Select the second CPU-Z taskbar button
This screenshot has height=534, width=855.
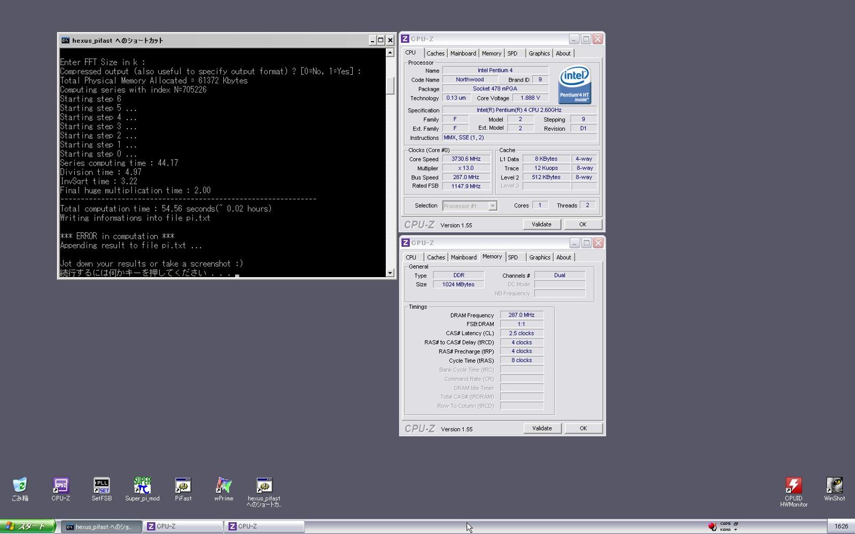[x=265, y=527]
